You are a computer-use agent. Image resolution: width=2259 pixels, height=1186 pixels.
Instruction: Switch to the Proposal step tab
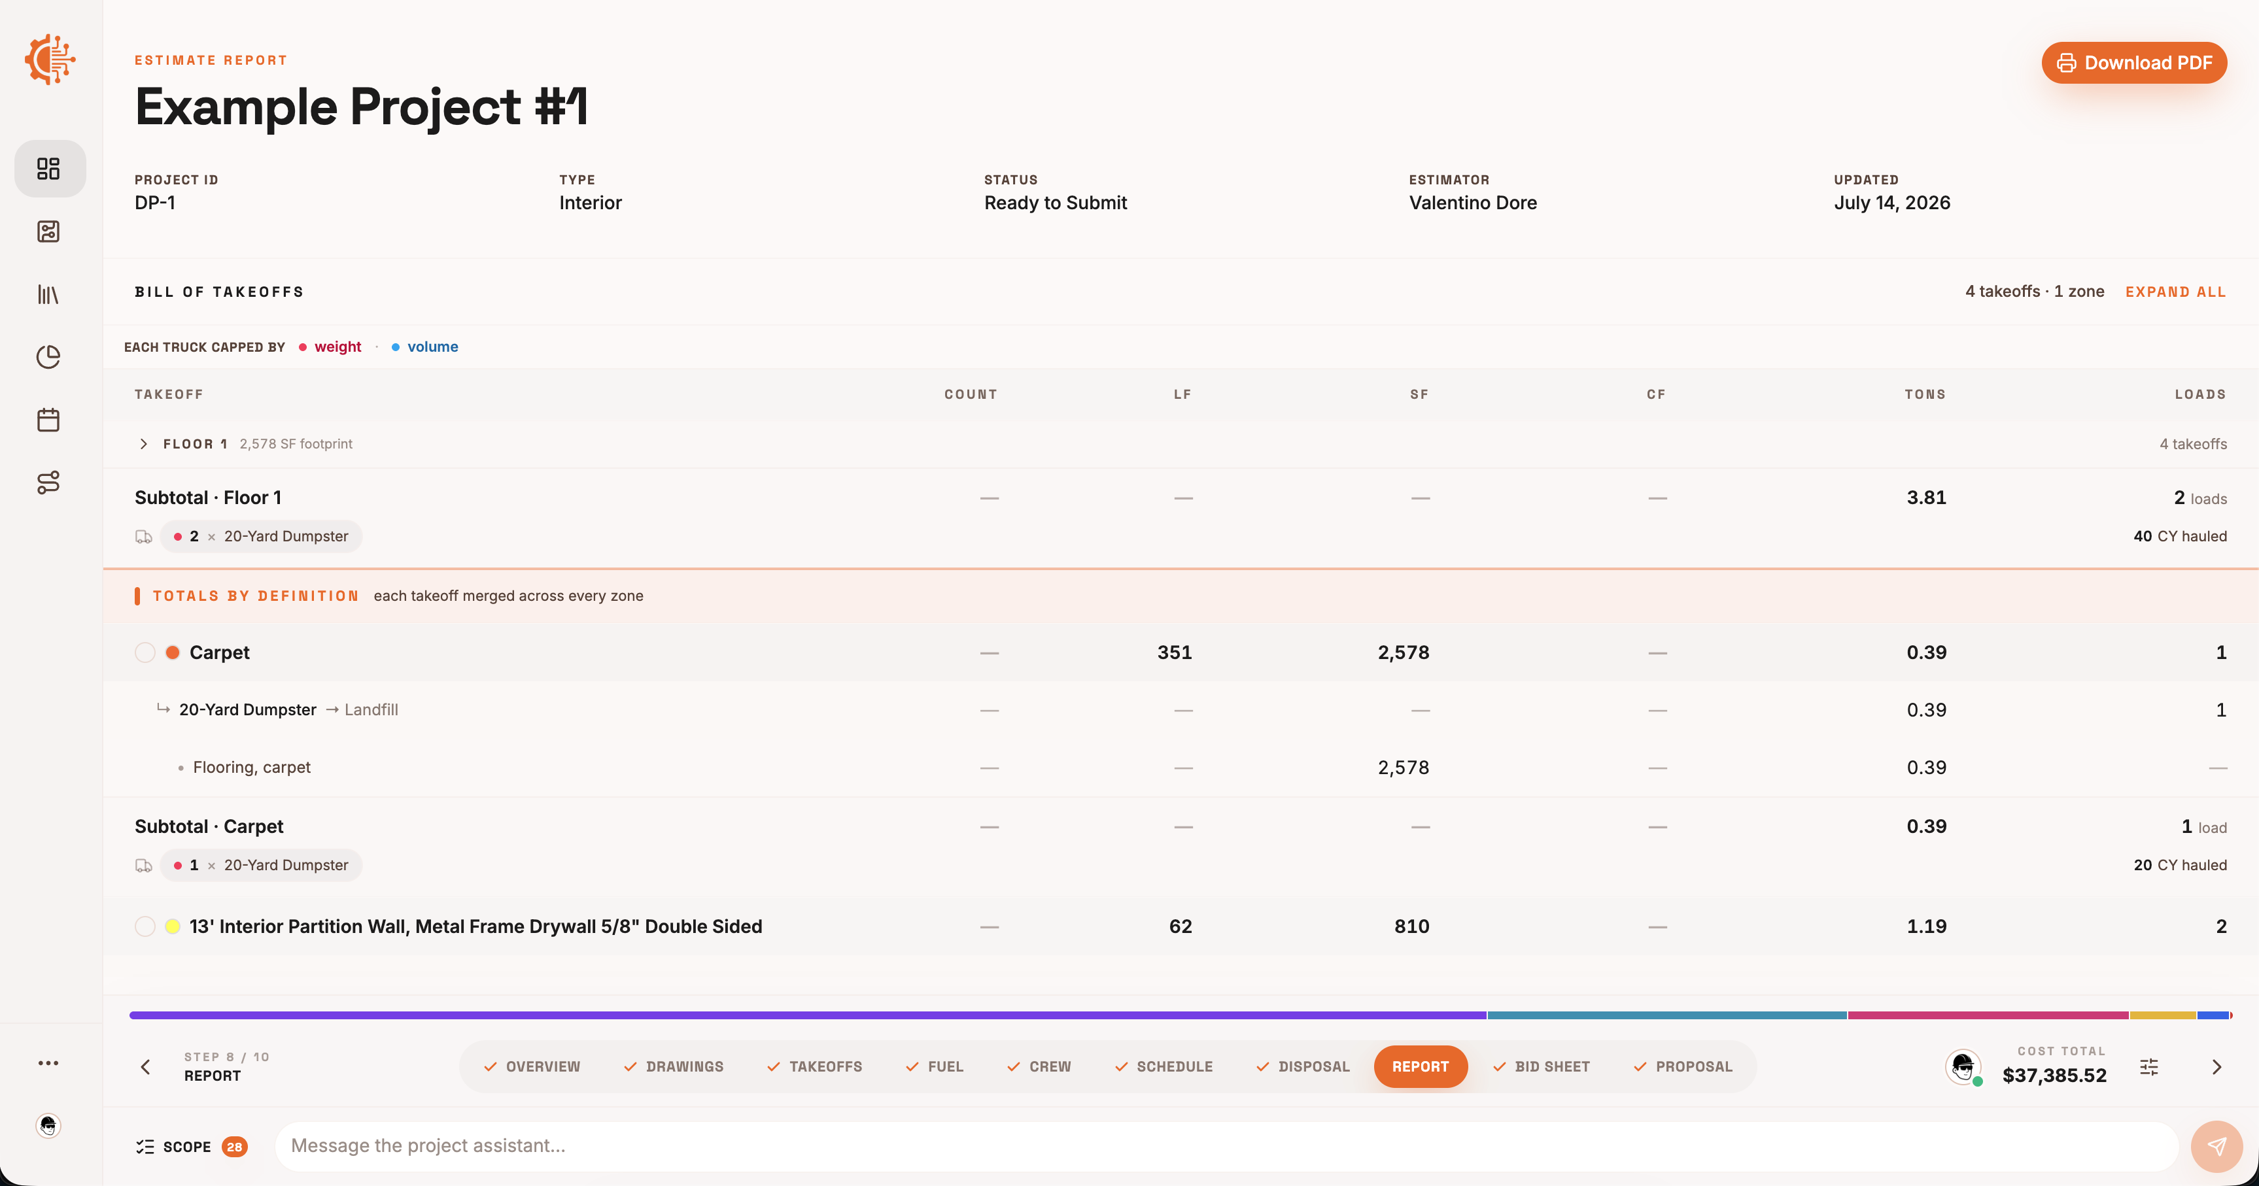coord(1683,1067)
